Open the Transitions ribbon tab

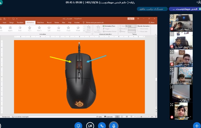(20, 23)
